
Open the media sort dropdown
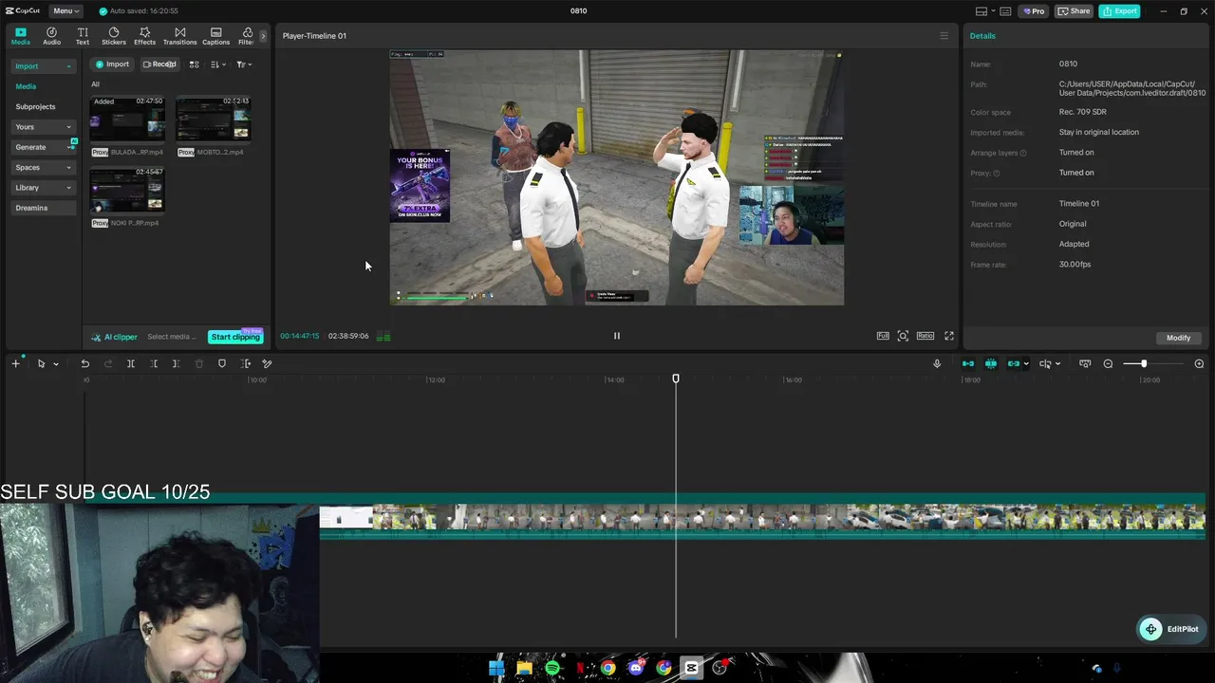pyautogui.click(x=218, y=65)
